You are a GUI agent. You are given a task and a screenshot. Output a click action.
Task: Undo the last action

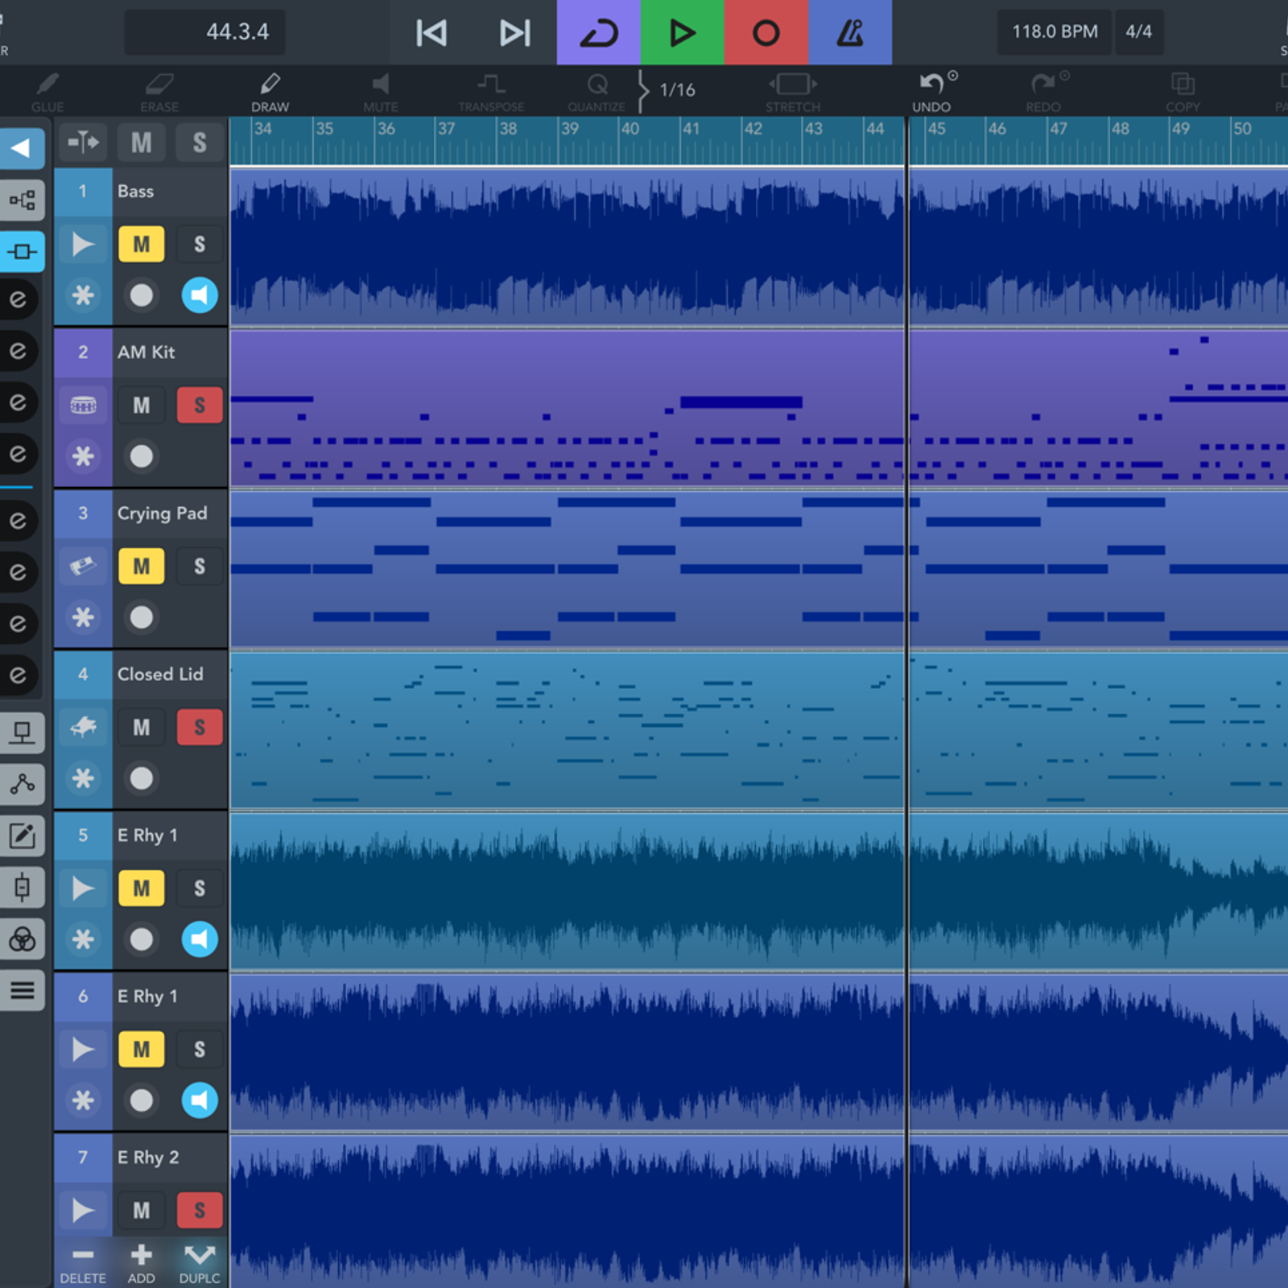pos(932,92)
